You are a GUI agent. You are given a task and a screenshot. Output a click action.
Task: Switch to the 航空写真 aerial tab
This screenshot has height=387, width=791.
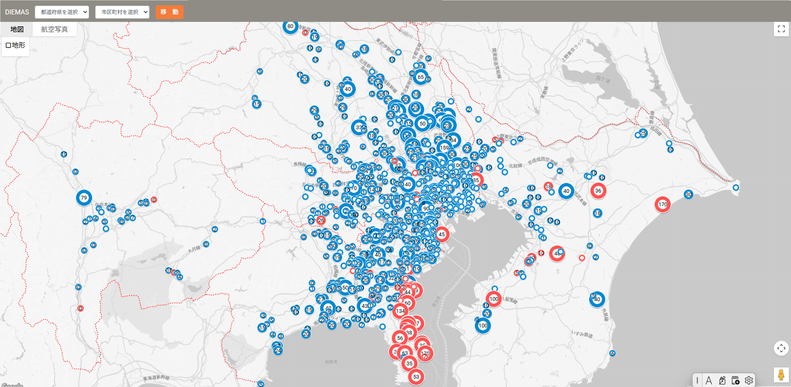(x=54, y=29)
